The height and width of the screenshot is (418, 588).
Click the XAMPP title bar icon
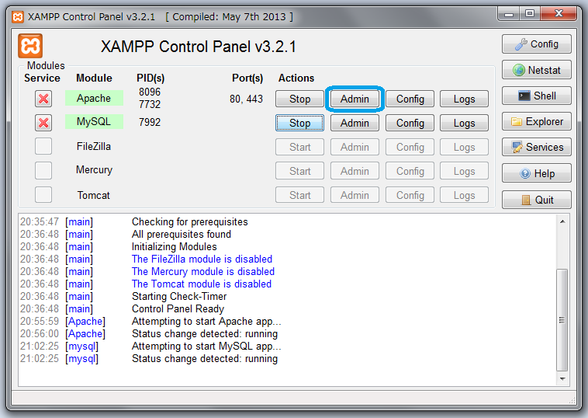18,17
